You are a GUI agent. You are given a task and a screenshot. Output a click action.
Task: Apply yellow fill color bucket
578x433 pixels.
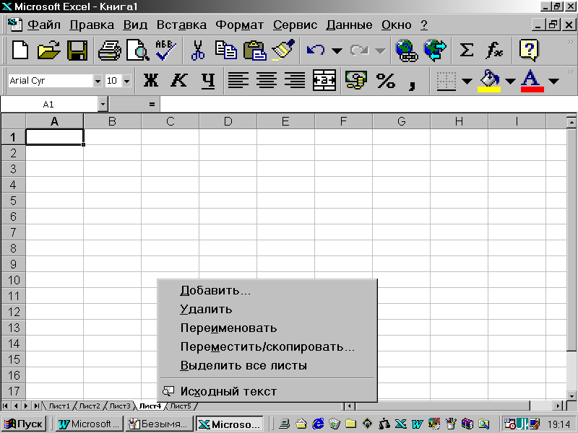(489, 80)
